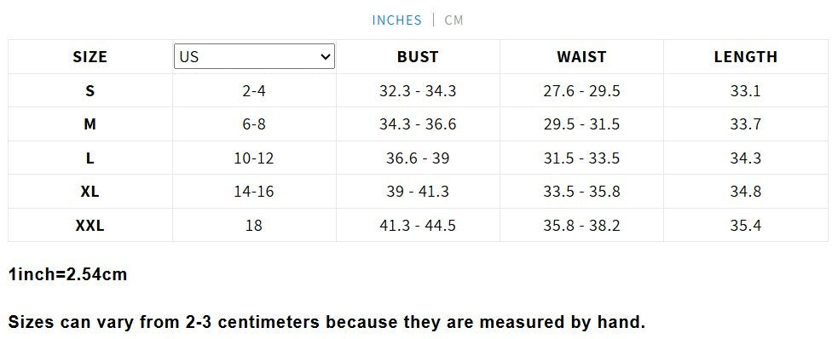Click the US size 2-4 cell
832x339 pixels.
254,91
